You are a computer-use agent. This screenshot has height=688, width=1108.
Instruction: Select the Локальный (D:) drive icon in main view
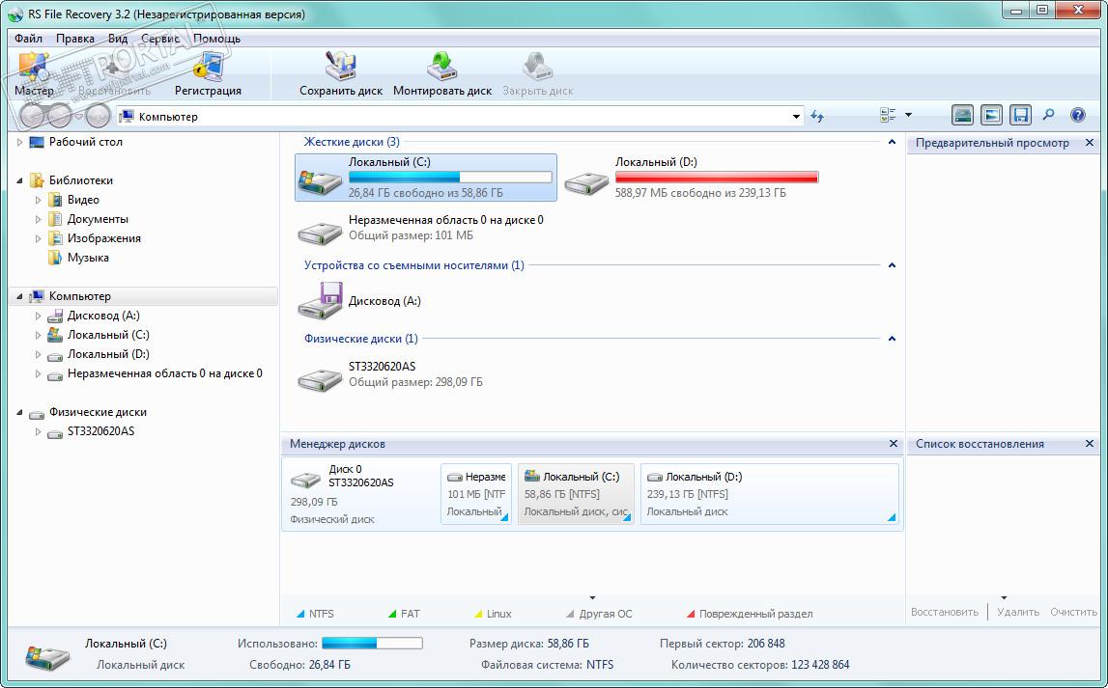click(586, 182)
